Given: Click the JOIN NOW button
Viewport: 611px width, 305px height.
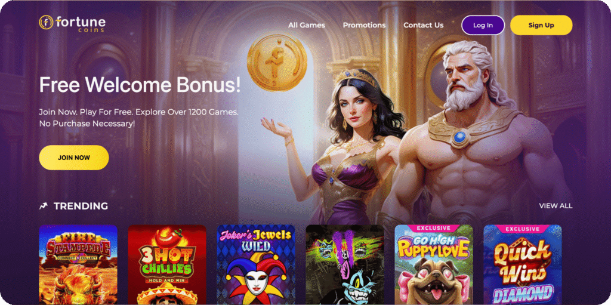Looking at the screenshot, I should (73, 158).
